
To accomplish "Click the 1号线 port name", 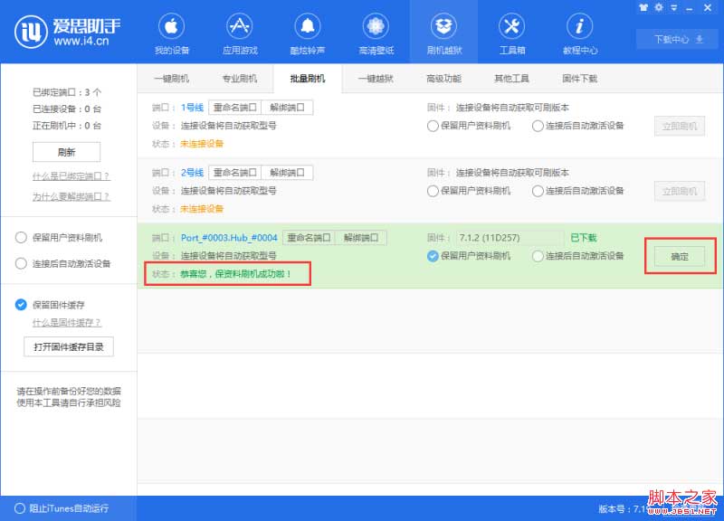I will (192, 108).
